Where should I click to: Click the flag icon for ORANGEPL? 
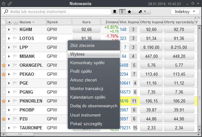tap(15, 65)
